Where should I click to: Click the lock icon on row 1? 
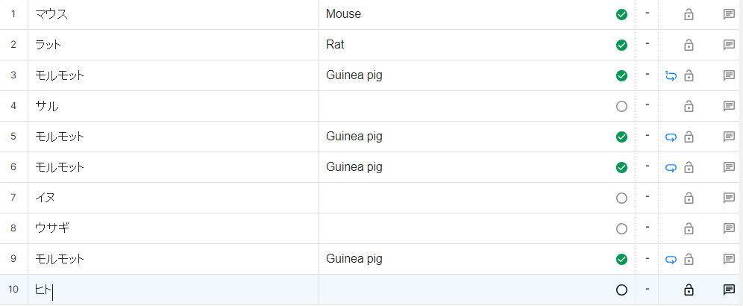click(689, 14)
